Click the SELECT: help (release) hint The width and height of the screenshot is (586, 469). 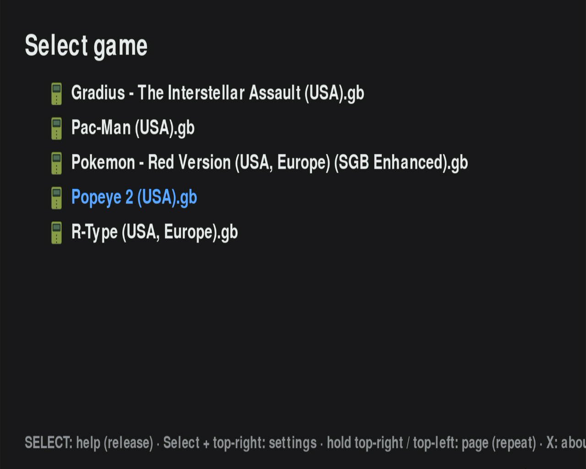click(89, 443)
